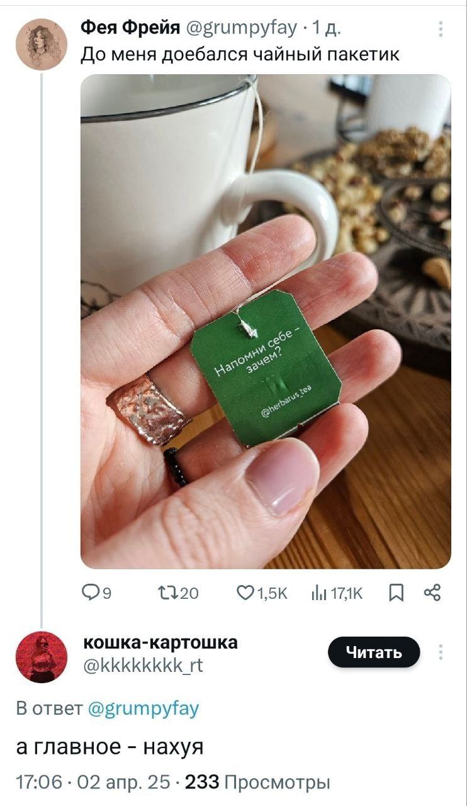Click the share icon under the photo
Viewport: 467px width, 806px height.
pos(432,593)
